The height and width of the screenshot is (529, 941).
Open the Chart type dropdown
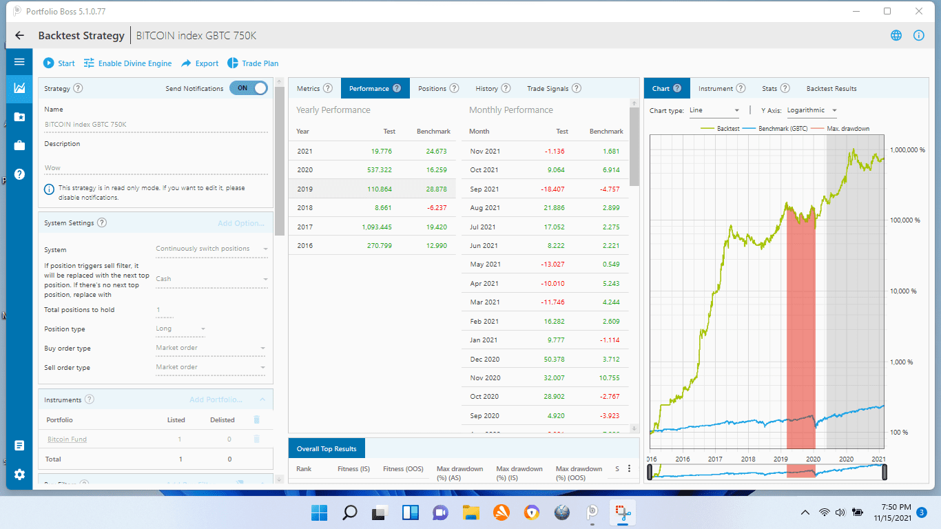pos(714,110)
